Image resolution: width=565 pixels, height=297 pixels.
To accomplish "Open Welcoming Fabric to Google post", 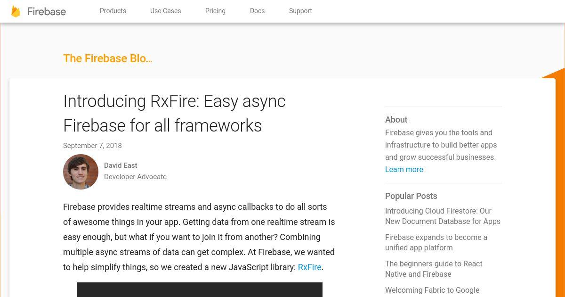I will (432, 290).
